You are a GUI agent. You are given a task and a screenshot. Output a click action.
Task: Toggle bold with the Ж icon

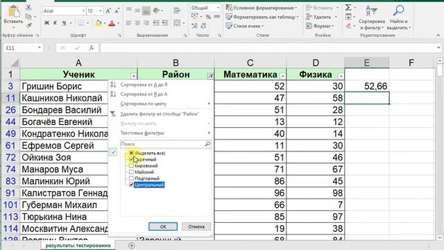(x=46, y=23)
